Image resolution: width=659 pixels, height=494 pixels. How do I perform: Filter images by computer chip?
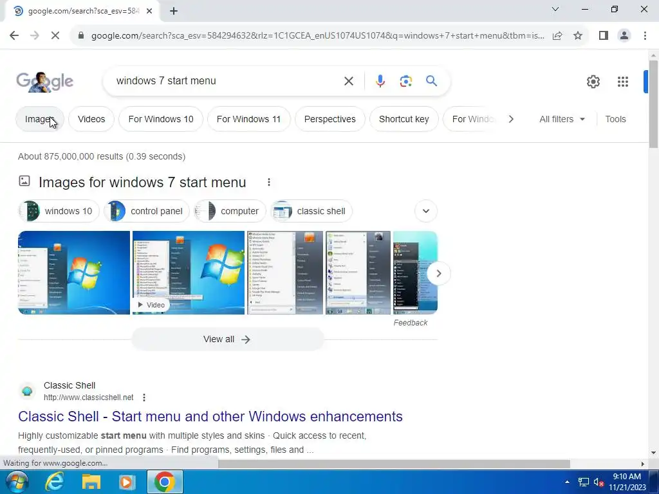point(230,211)
